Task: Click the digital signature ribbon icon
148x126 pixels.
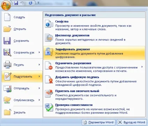Action: tap(49, 79)
